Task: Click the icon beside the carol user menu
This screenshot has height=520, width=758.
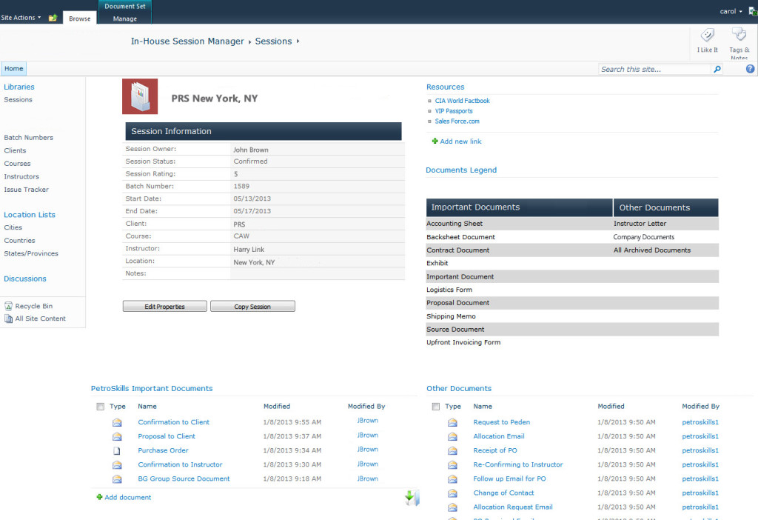Action: point(753,11)
